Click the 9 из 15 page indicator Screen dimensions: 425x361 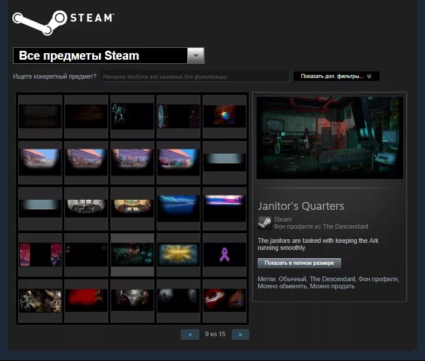(x=215, y=334)
